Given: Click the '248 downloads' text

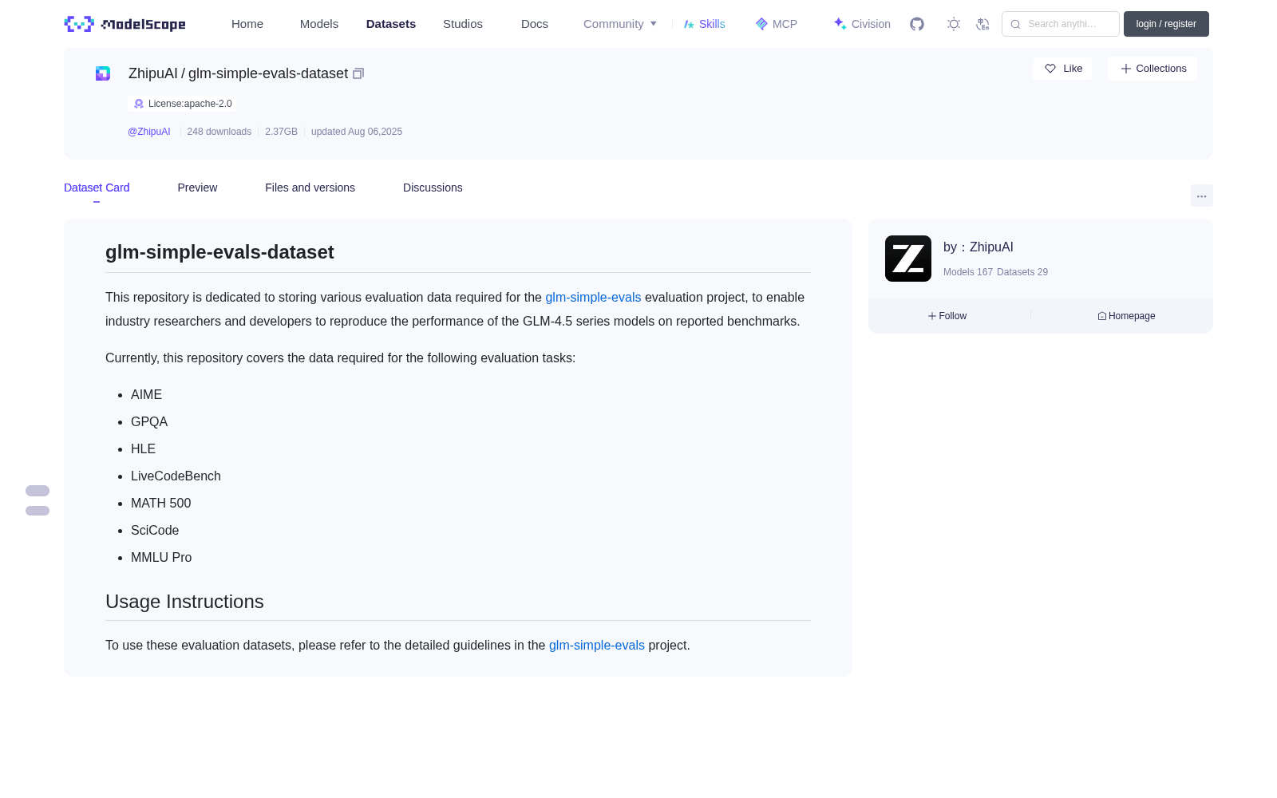Looking at the screenshot, I should click(x=219, y=132).
